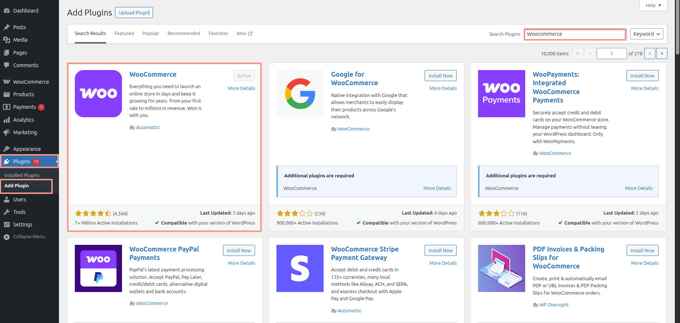The height and width of the screenshot is (323, 680).
Task: Click the PDF Invoices plugin thumbnail
Action: pyautogui.click(x=502, y=268)
